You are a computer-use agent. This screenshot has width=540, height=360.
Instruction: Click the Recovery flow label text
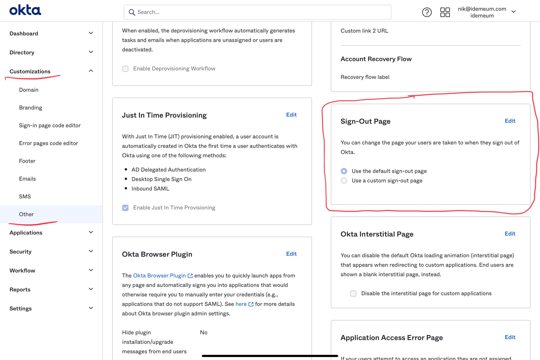365,77
